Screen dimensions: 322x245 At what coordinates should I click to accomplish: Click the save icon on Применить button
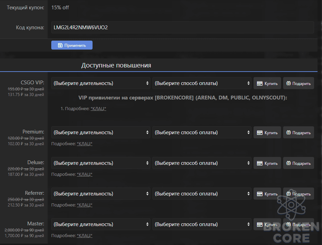pyautogui.click(x=60, y=45)
